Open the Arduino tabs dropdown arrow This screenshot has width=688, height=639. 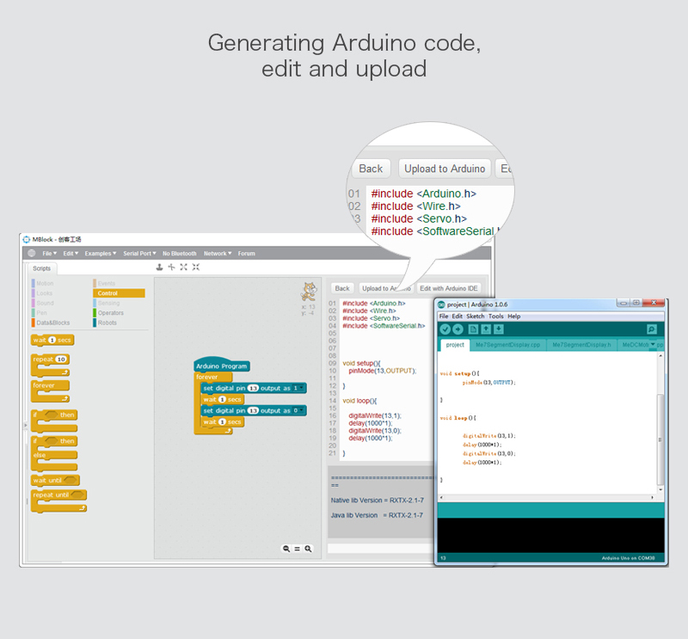[x=652, y=344]
